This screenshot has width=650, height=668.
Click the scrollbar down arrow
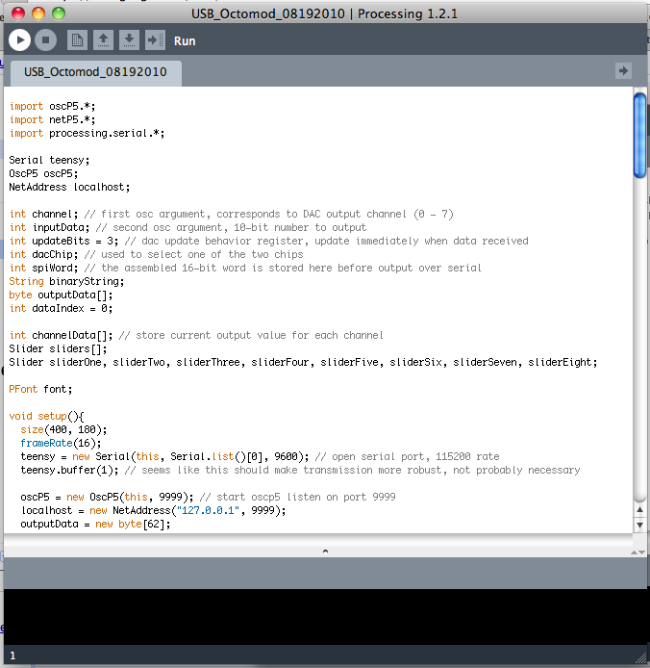point(639,526)
